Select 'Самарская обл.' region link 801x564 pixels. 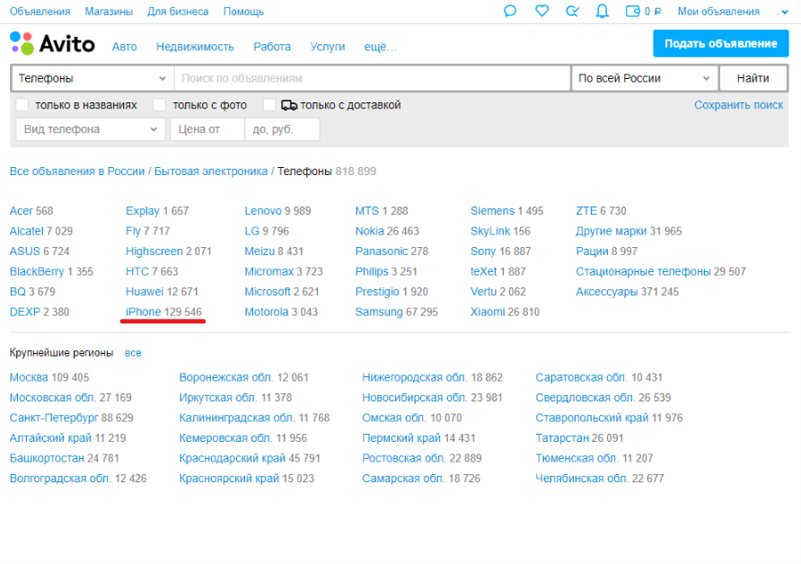[x=403, y=478]
